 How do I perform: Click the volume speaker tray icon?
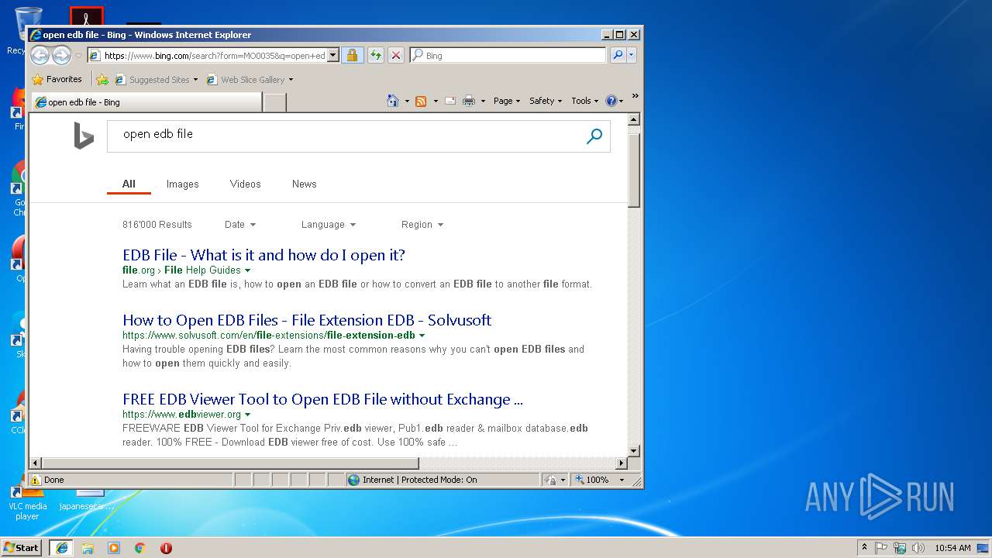[x=918, y=548]
